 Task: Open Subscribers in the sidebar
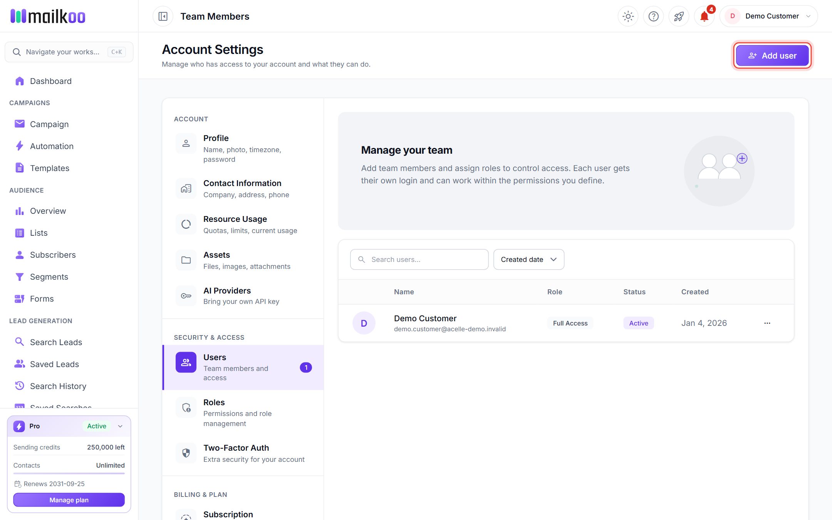tap(69, 255)
